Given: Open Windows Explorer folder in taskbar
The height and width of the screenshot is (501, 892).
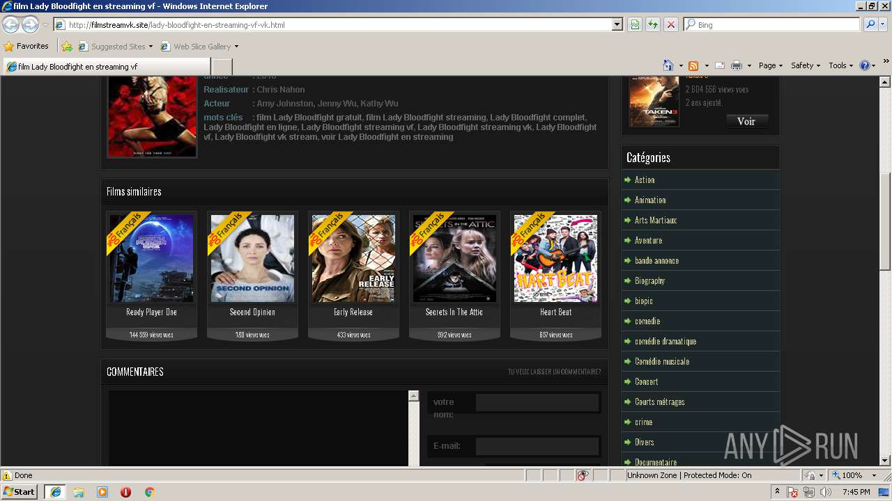Looking at the screenshot, I should pos(79,492).
